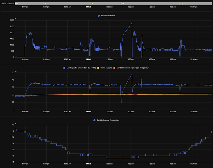Click 10:00 pm label under Outside Temperature chart
This screenshot has width=213, height=168.
[68, 164]
